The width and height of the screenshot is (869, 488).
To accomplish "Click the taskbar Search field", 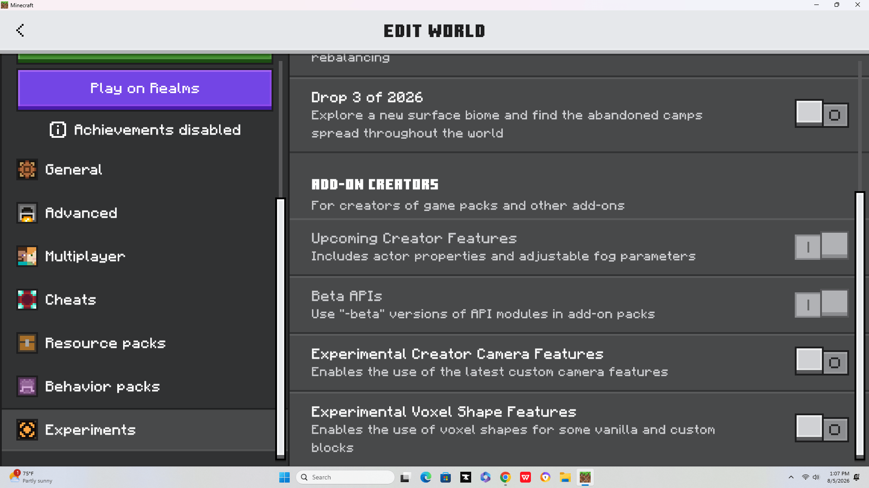I will [345, 477].
